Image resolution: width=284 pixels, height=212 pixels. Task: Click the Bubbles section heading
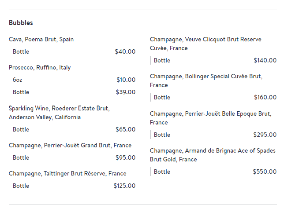[x=21, y=23]
